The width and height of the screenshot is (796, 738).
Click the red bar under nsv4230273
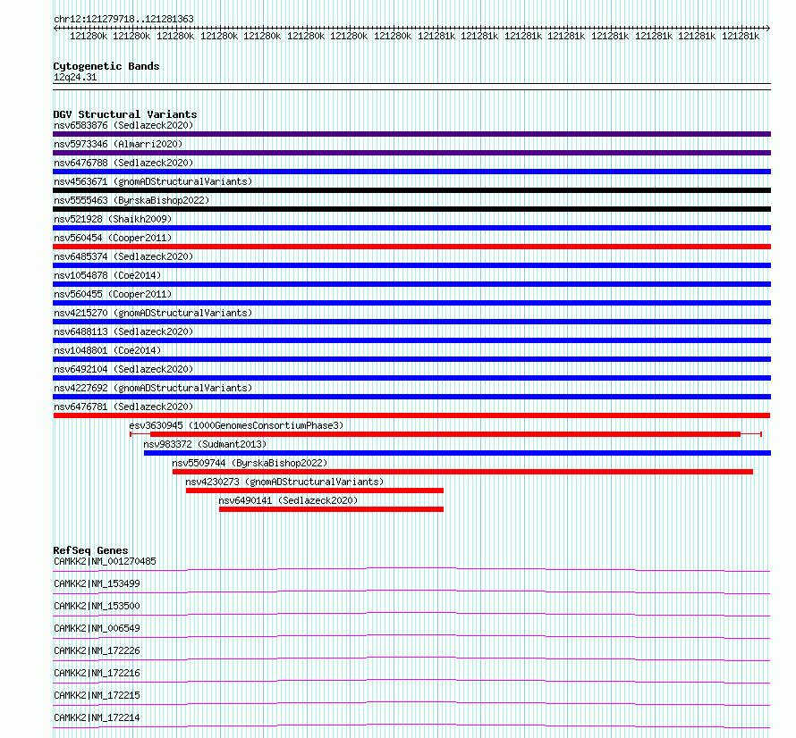(315, 491)
